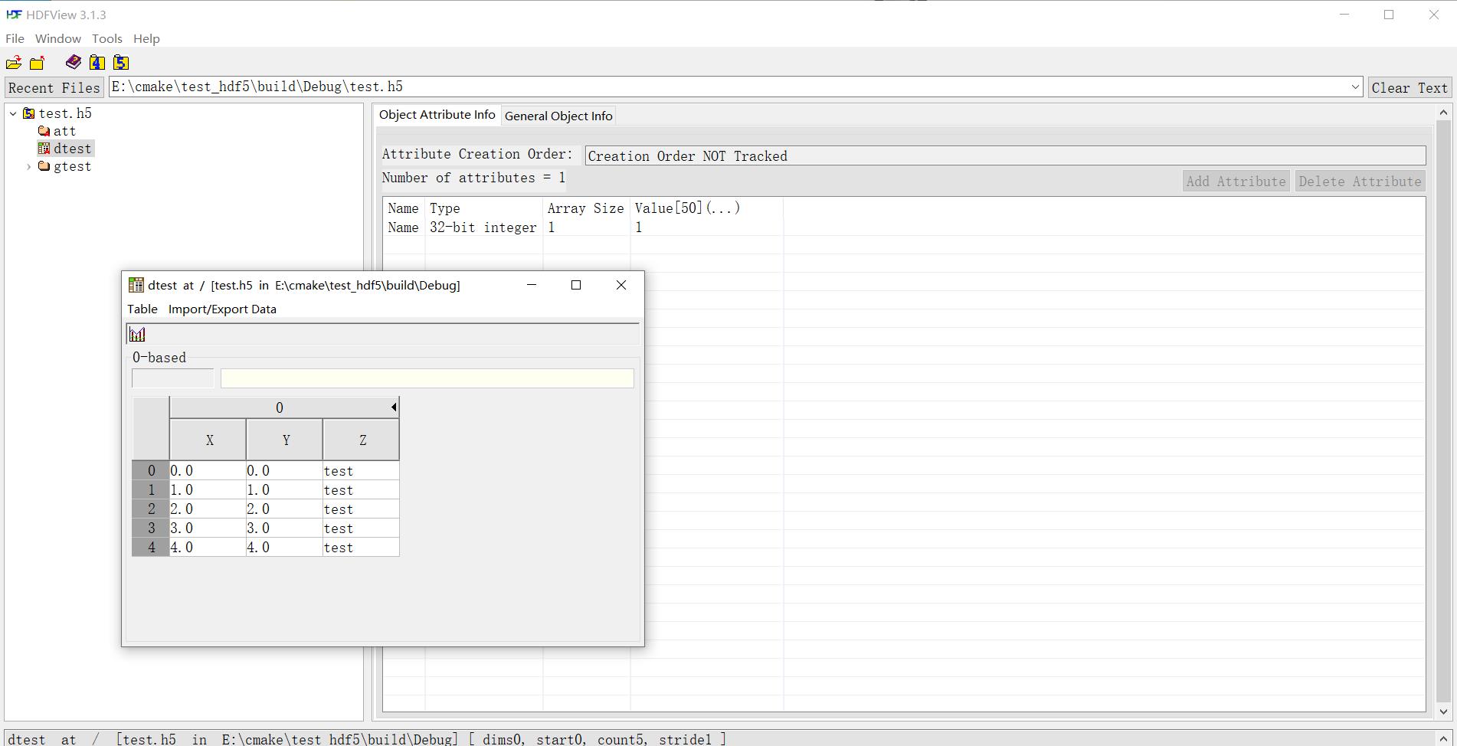This screenshot has width=1457, height=746.
Task: Select the att item in tree
Action: [64, 131]
